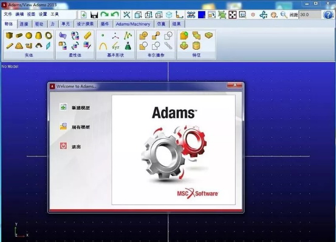Select the Frustum cone solid tool
This screenshot has height=242, width=336.
(x=38, y=35)
